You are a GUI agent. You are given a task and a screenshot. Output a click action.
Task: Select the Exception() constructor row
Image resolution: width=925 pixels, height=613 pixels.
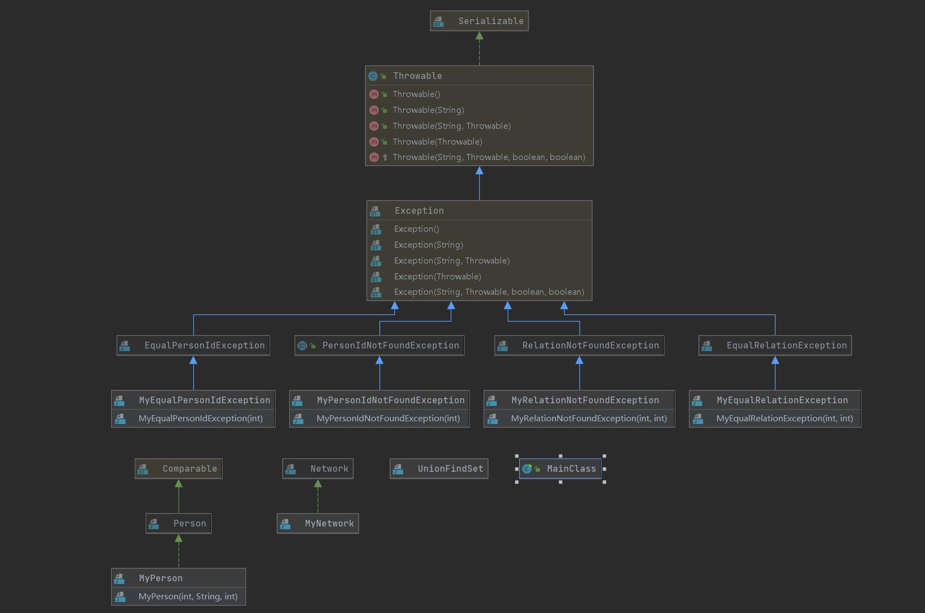479,229
